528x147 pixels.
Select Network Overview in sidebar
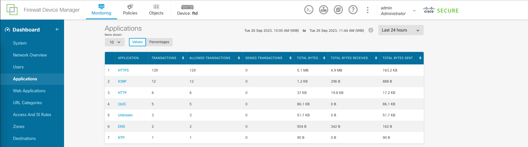[30, 55]
